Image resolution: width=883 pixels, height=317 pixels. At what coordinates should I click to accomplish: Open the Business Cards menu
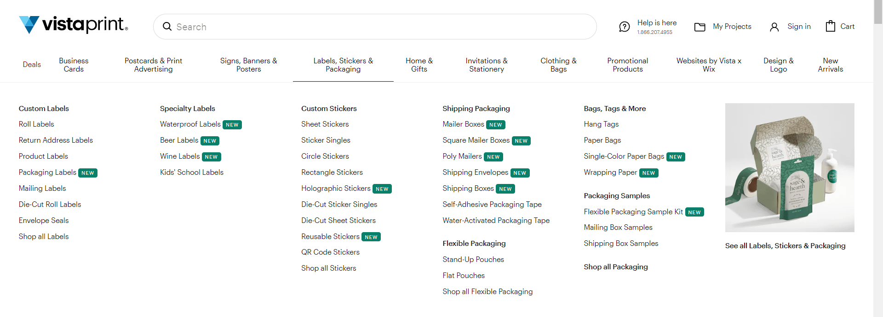tap(74, 65)
